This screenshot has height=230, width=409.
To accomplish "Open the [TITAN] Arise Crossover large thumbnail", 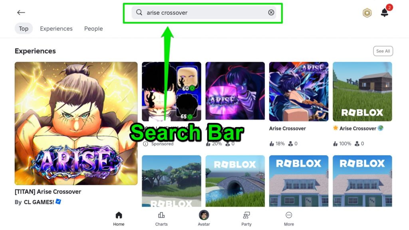I will 76,123.
